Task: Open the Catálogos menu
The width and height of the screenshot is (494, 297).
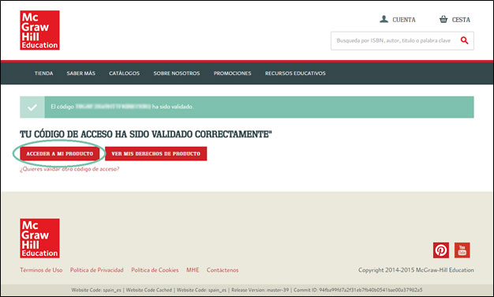Action: 124,73
